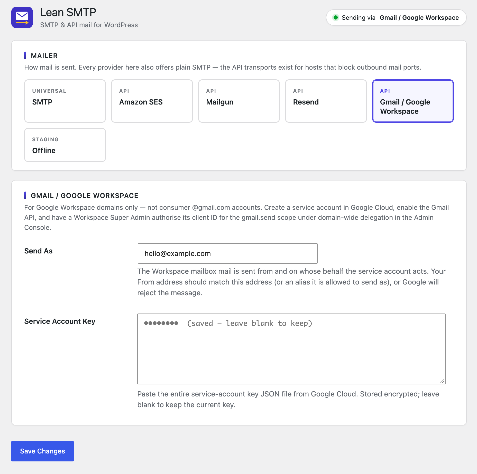This screenshot has width=477, height=474.
Task: Click the 'How mail is sent' description line
Action: [223, 67]
